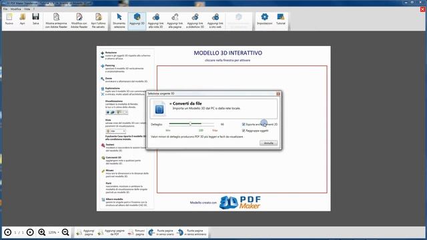Screen dimensions: 427x240
Task: Click 'cliccare nella finestra per attivare' text
Action: (228, 61)
